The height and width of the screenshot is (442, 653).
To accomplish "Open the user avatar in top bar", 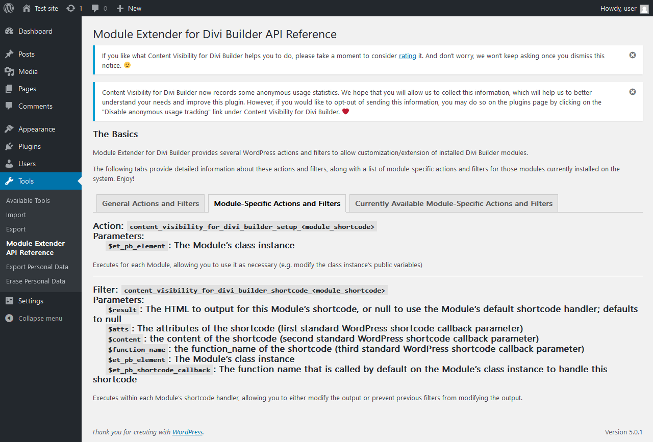I will [x=644, y=8].
